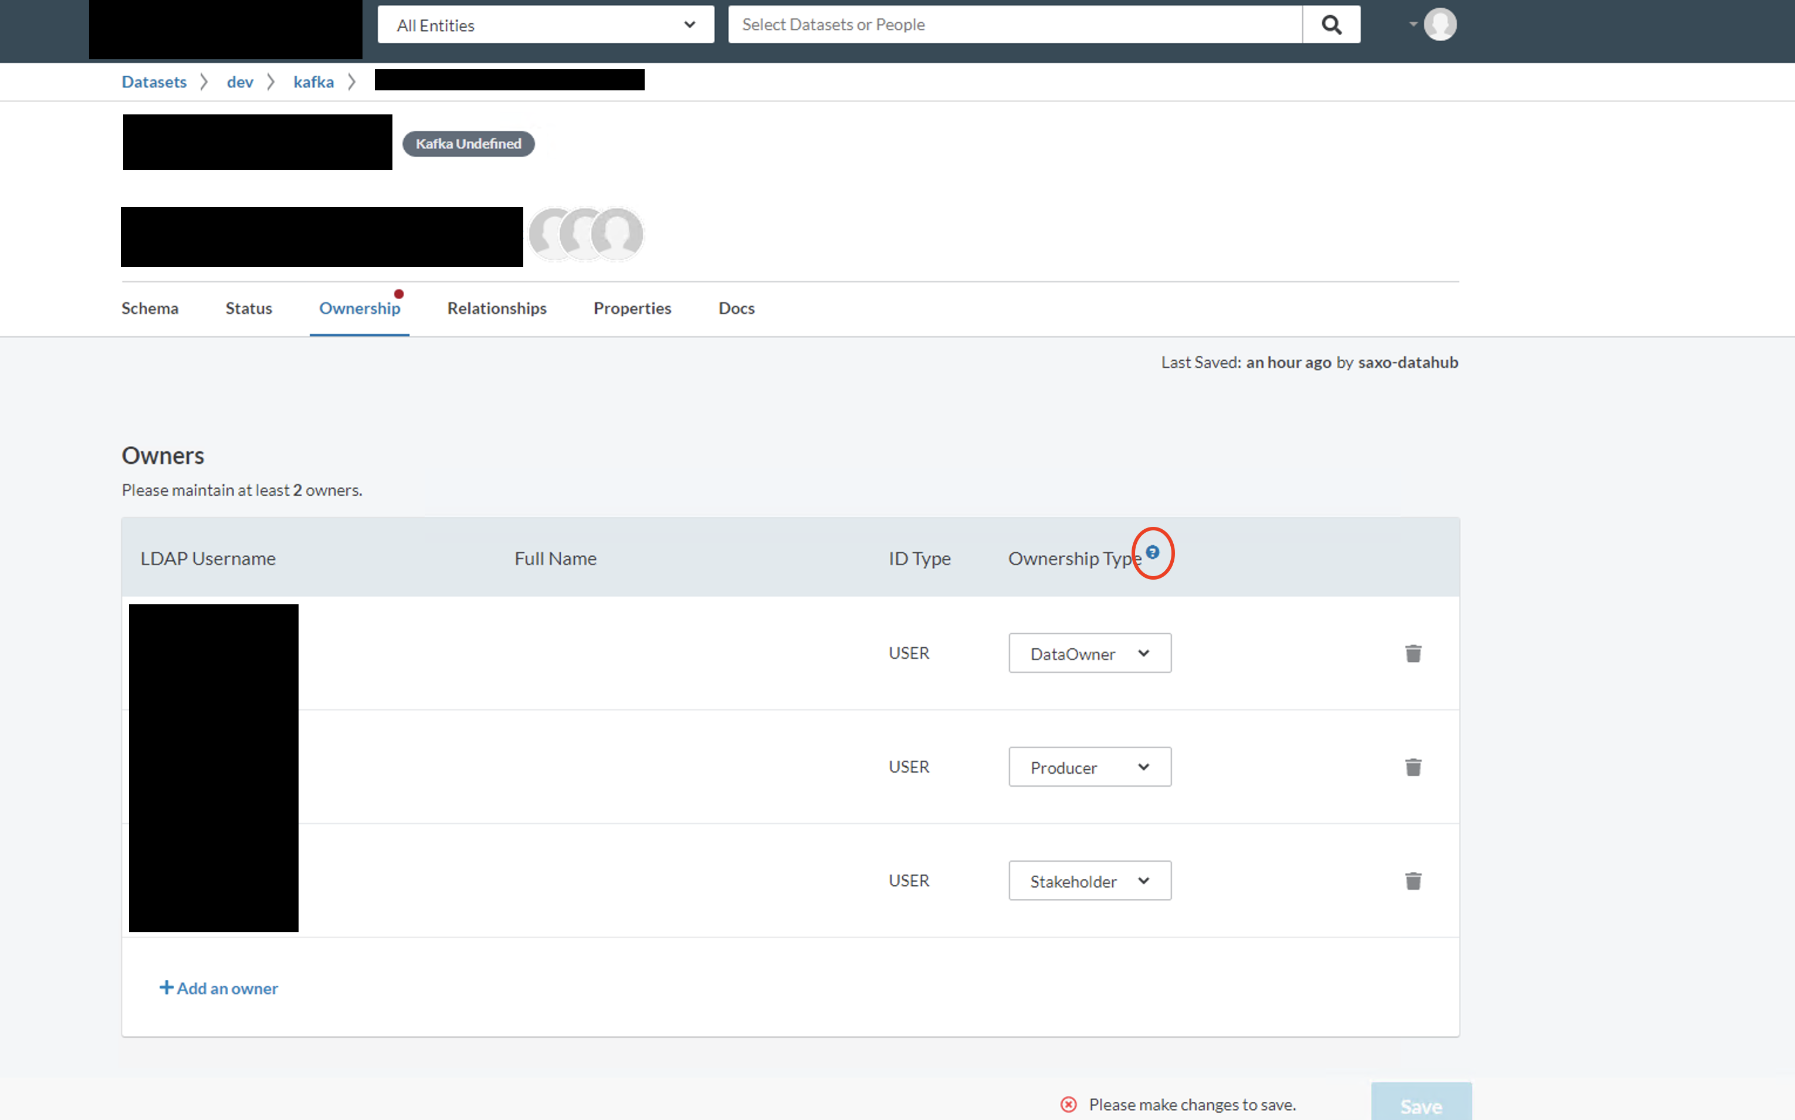Click the Save button

coord(1420,1104)
